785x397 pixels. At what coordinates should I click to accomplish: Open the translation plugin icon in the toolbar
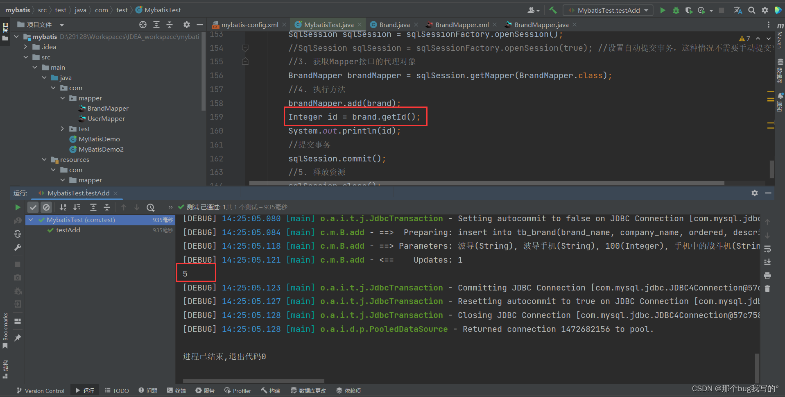[x=738, y=10]
